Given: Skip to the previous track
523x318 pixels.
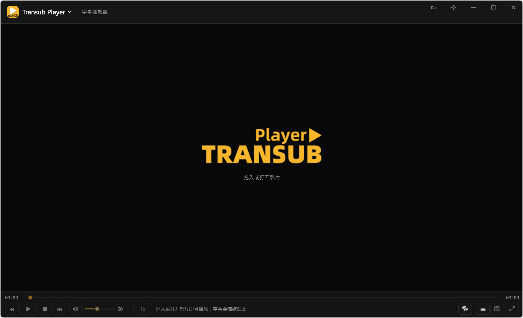Looking at the screenshot, I should pos(12,309).
